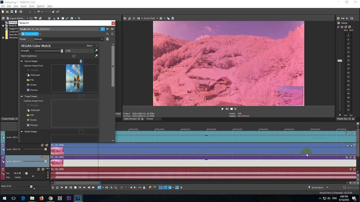
Task: Click the Strength slider handle
Action: pos(62,51)
